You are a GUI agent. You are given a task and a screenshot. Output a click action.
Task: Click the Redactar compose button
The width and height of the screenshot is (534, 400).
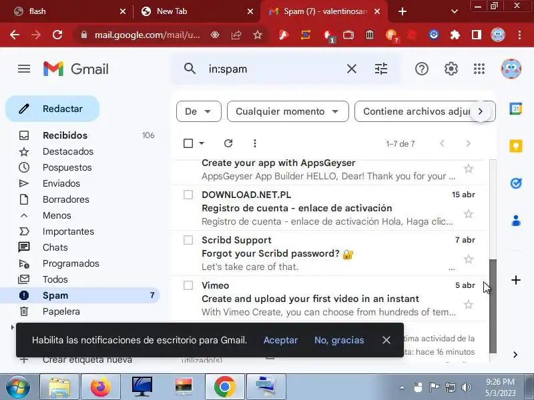[x=53, y=109]
